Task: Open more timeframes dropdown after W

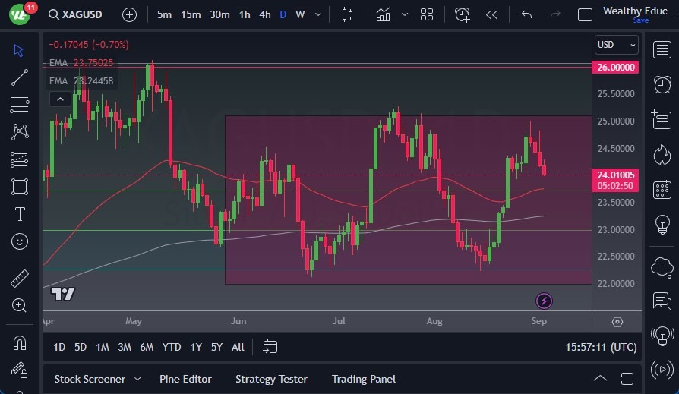Action: click(x=317, y=14)
